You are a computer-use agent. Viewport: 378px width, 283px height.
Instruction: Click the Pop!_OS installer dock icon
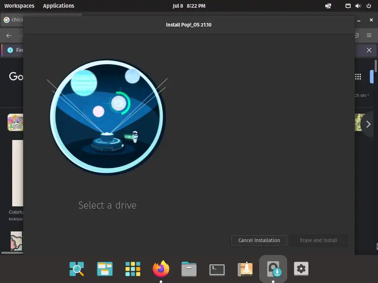[x=273, y=269]
